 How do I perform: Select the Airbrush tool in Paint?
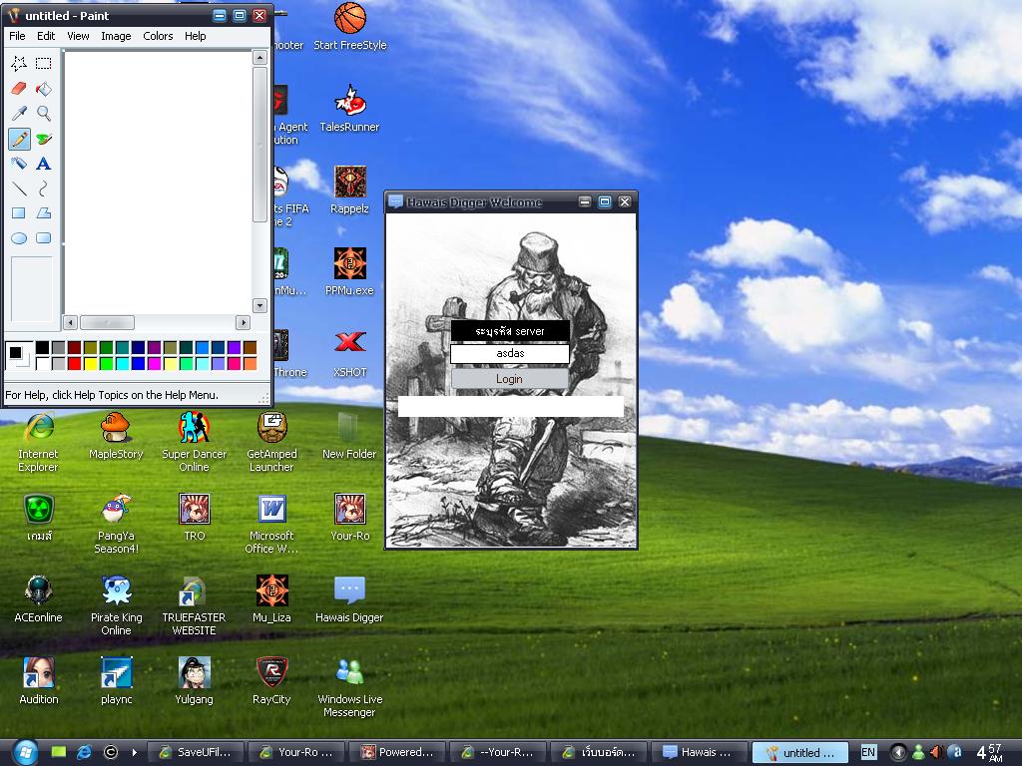pyautogui.click(x=19, y=163)
